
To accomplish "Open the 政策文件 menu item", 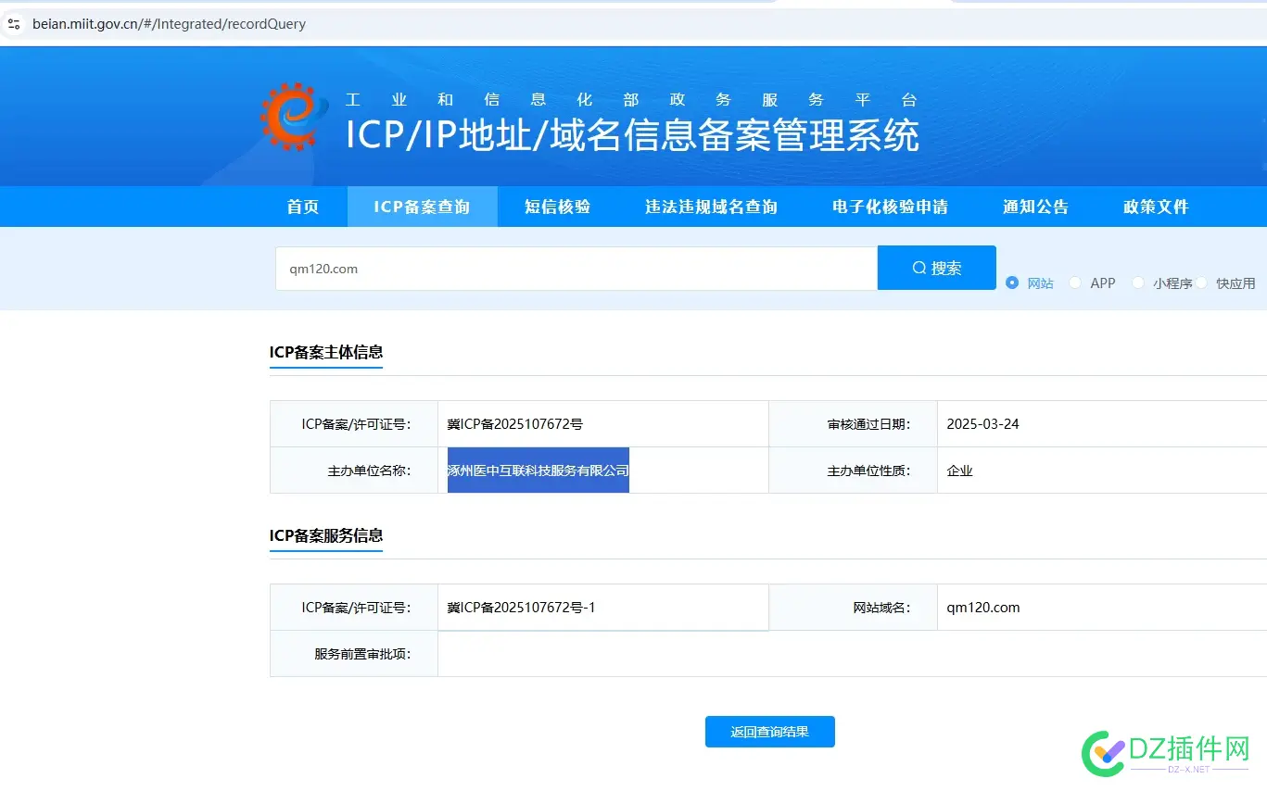I will click(1155, 207).
